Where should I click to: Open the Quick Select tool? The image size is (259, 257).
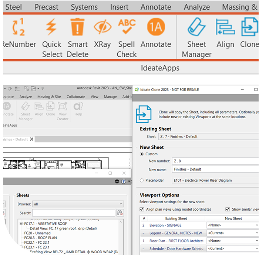click(52, 38)
